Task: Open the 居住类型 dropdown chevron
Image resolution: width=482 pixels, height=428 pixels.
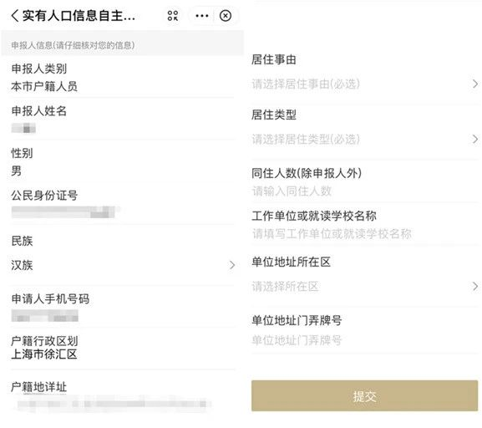Action: coord(475,139)
